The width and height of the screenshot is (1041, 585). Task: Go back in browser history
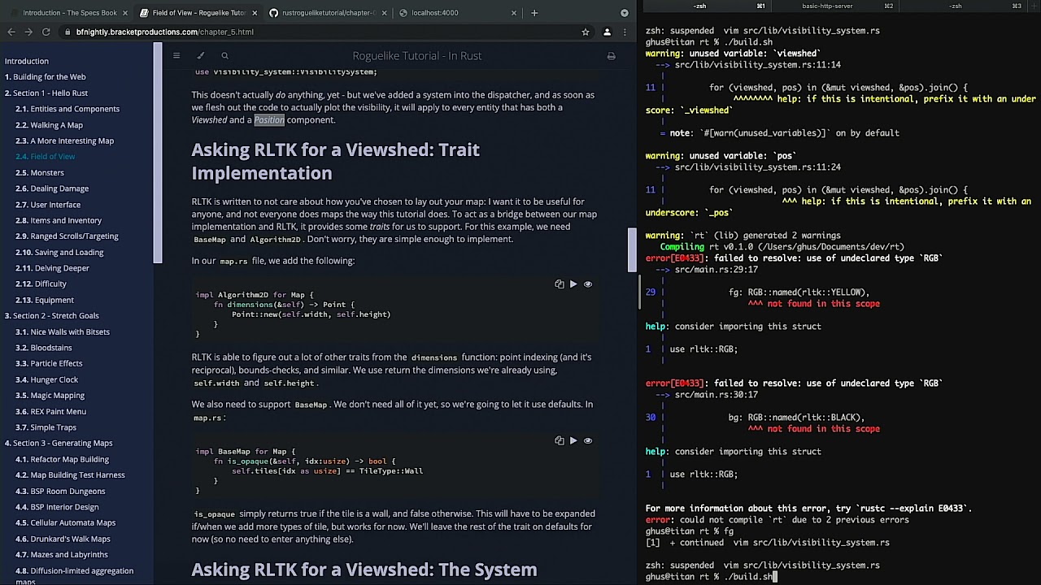pos(11,32)
